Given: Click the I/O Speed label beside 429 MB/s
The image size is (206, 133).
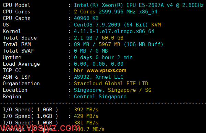Looking at the screenshot, I should [x=30, y=116].
